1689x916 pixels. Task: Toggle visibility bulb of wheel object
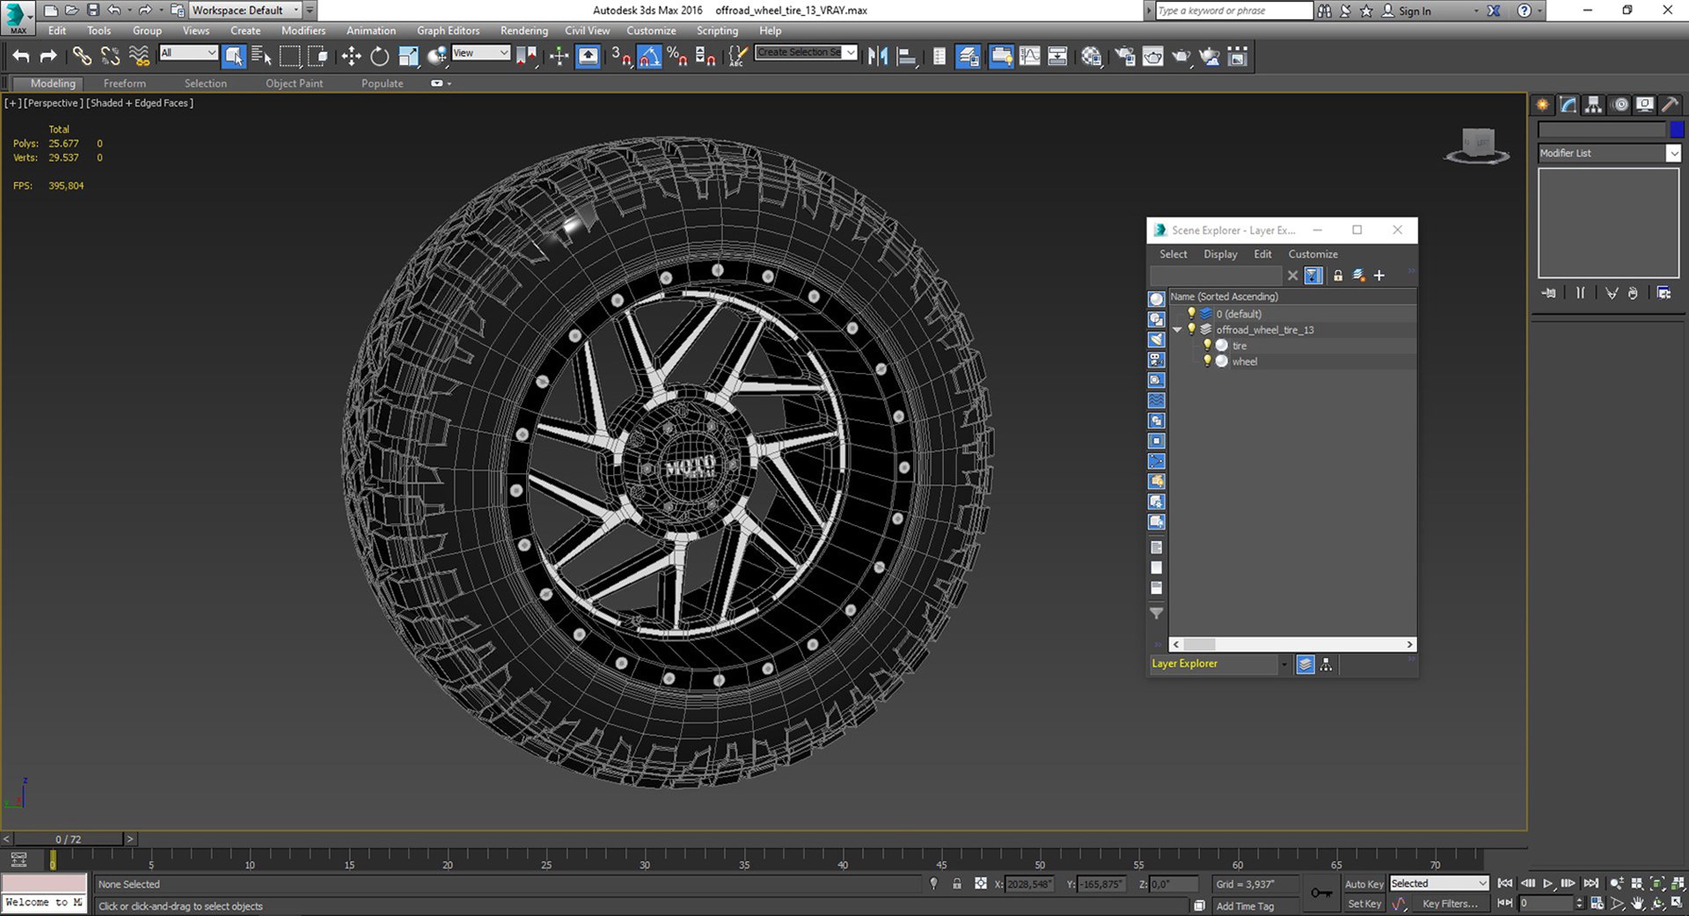coord(1207,361)
